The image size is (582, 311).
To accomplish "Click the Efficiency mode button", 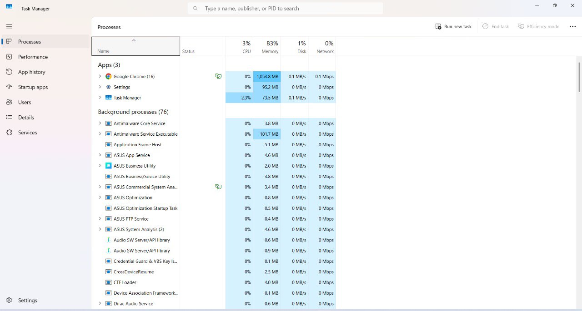I will coord(539,26).
